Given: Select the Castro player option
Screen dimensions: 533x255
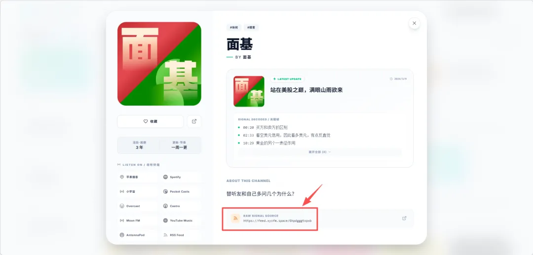Looking at the screenshot, I should 181,206.
